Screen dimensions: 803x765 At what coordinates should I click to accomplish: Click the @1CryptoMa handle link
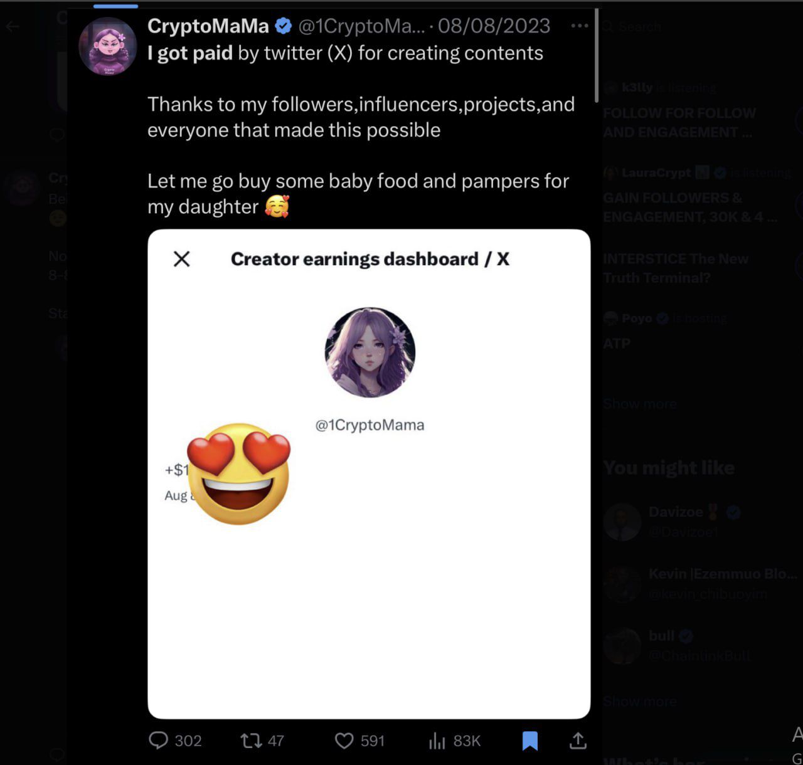(361, 26)
